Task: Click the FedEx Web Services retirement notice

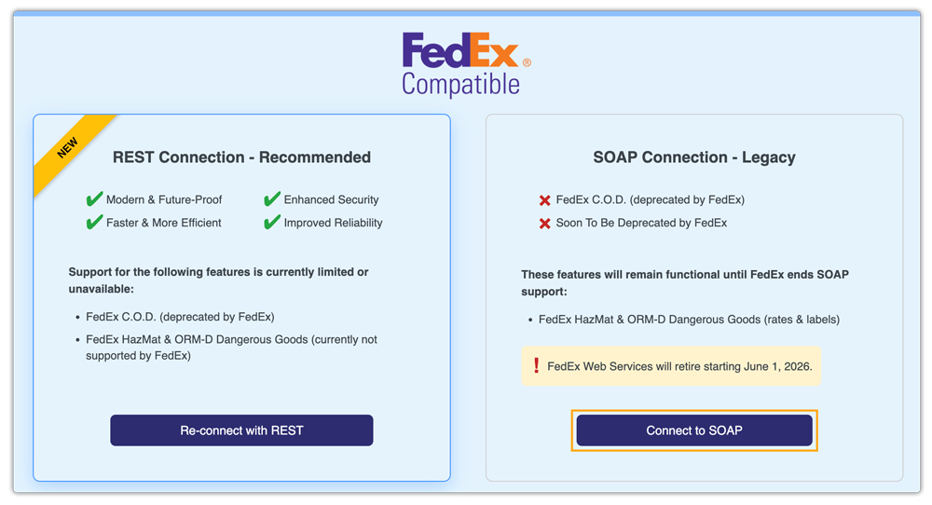Action: pos(679,366)
